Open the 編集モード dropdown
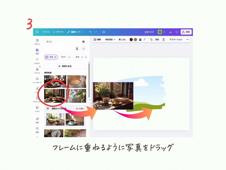This screenshot has width=226, height=170. [75, 32]
